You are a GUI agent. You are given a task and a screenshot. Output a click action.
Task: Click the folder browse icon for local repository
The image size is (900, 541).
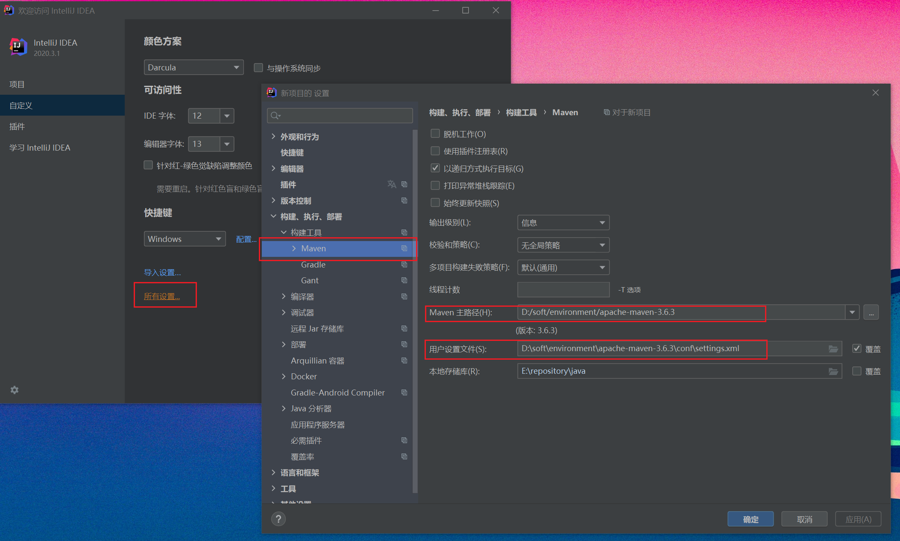click(x=833, y=371)
